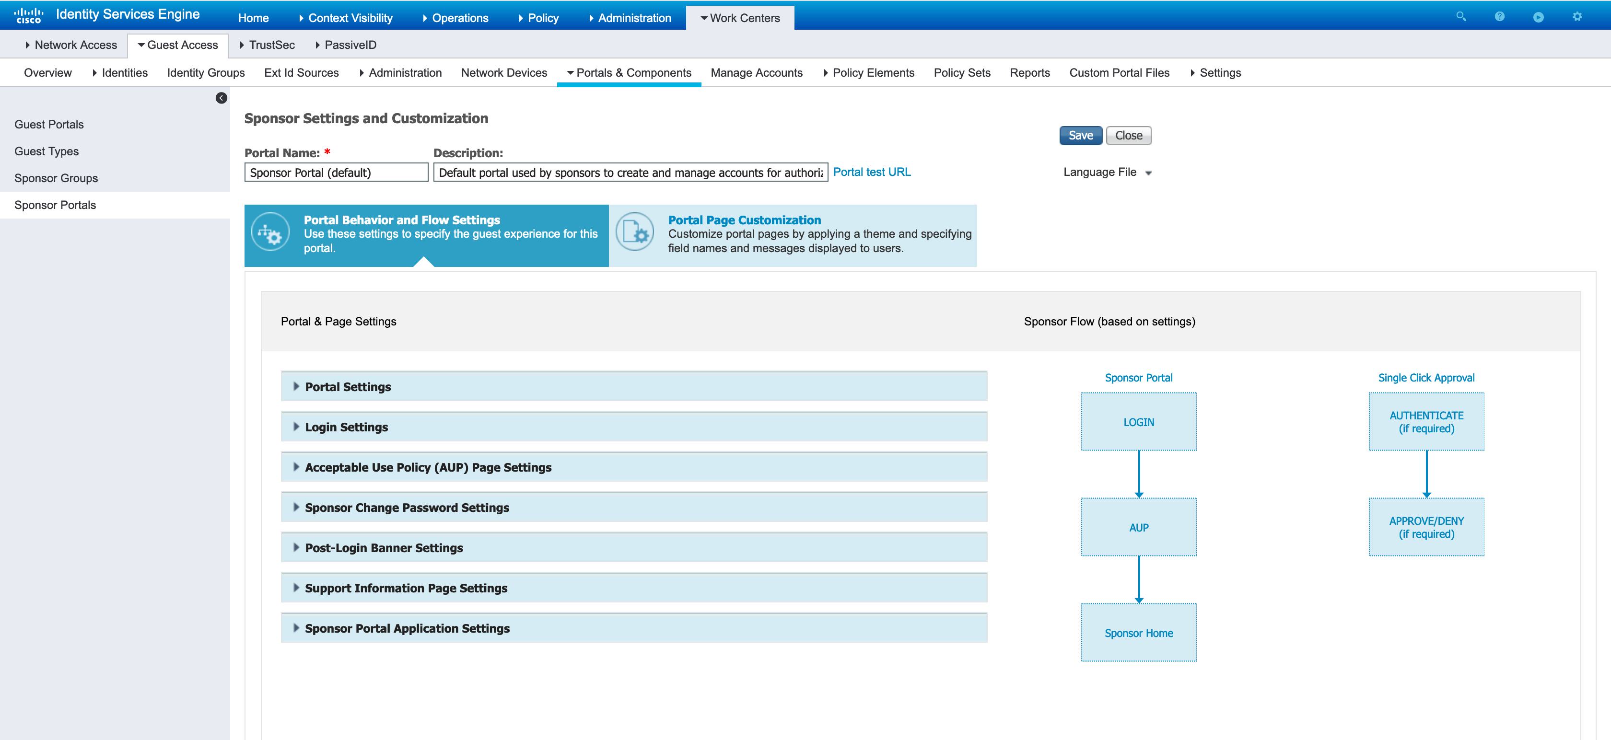Go to Custom Portal Files tab
Image resolution: width=1611 pixels, height=740 pixels.
click(1120, 72)
